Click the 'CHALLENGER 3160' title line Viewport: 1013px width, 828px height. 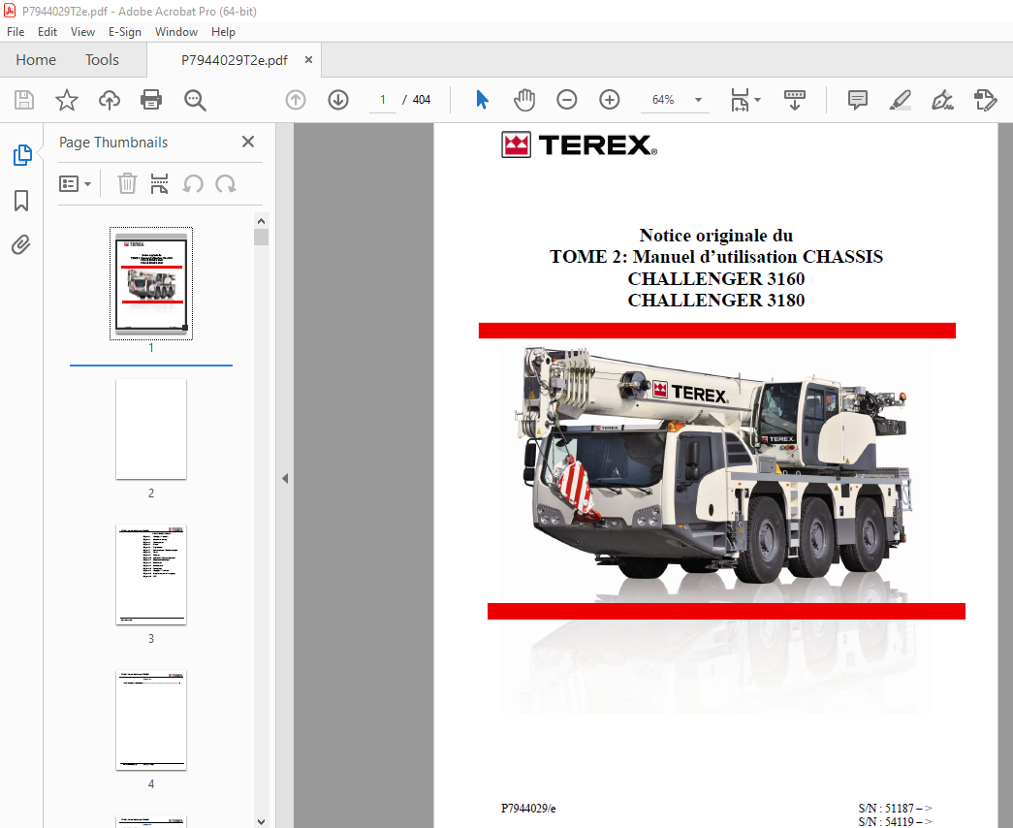[x=715, y=278]
